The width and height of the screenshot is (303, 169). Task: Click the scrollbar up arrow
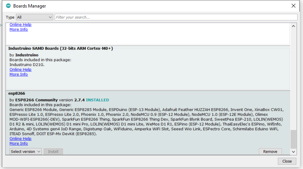293,26
